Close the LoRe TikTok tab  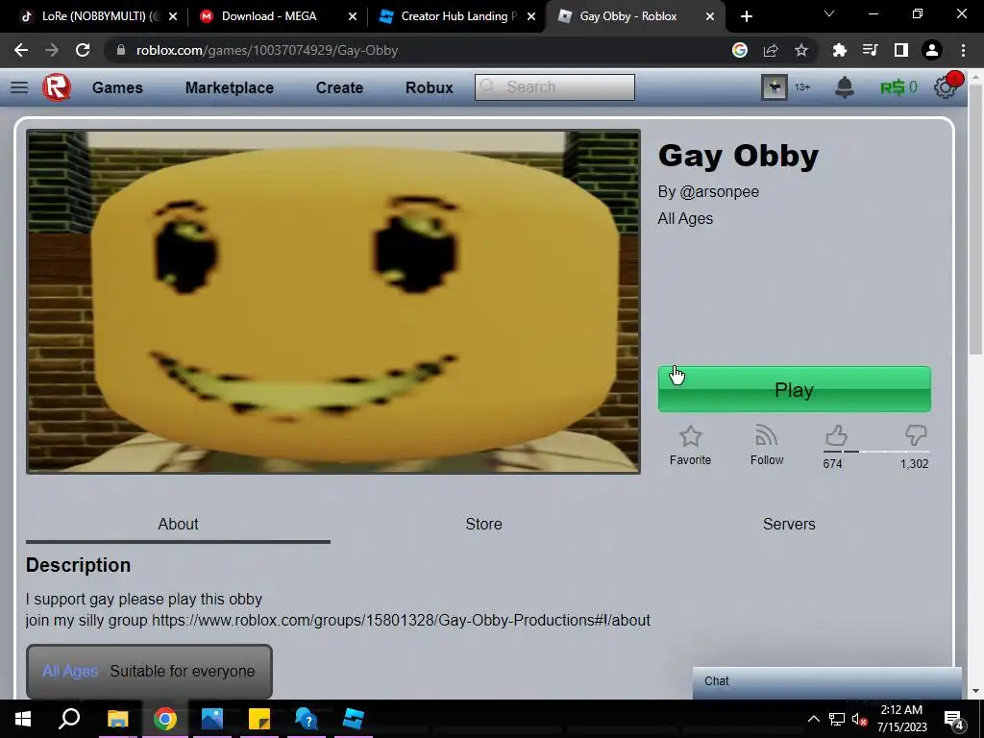click(x=173, y=16)
